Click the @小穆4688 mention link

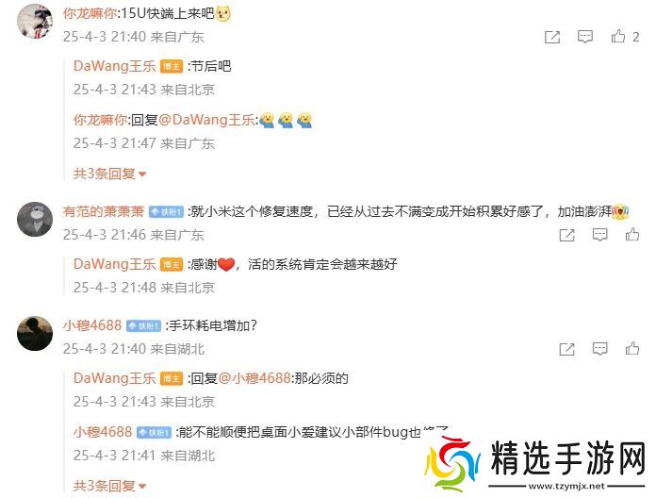coord(254,378)
